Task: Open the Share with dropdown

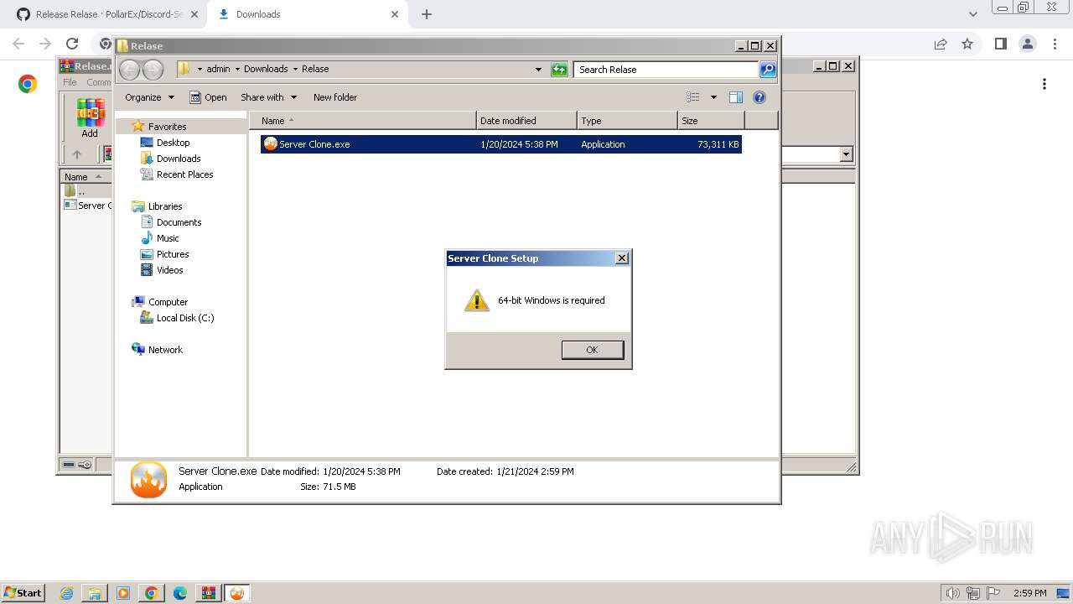Action: [x=268, y=97]
